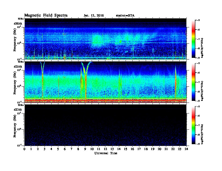Click hour 13 on time axis
The width and height of the screenshot is (222, 171).
pos(112,149)
